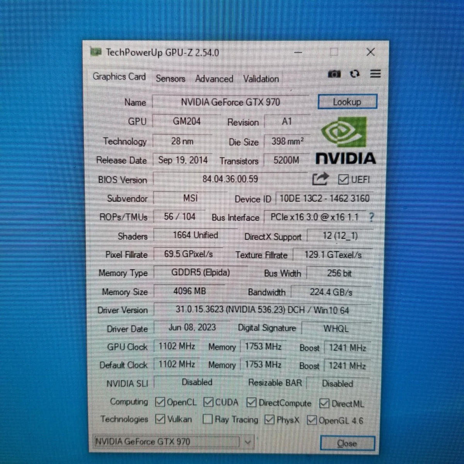Click the NVIDIA logo image

[x=345, y=142]
